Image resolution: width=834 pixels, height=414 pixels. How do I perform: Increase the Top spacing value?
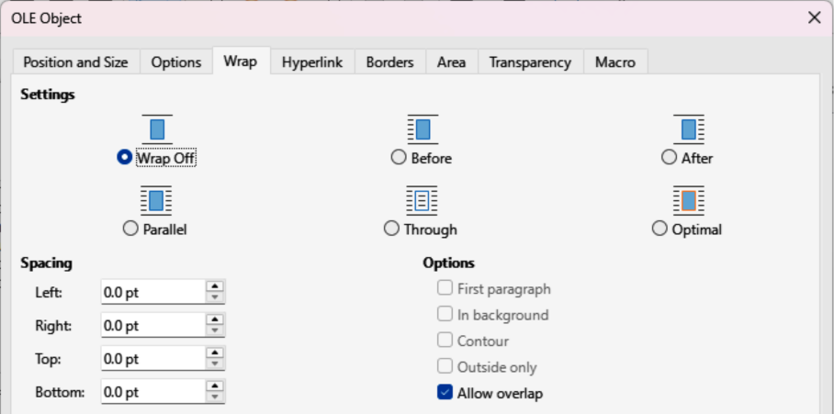215,353
